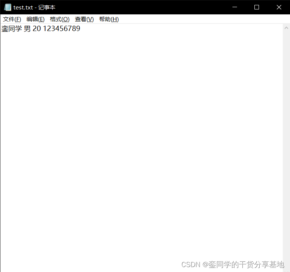Click the name 栾同学 in the text
Image resolution: width=290 pixels, height=272 pixels.
(x=12, y=29)
